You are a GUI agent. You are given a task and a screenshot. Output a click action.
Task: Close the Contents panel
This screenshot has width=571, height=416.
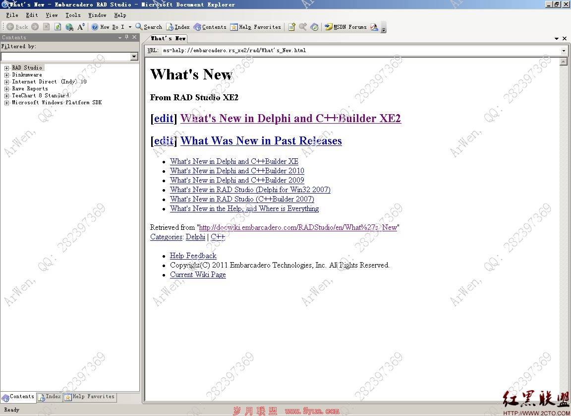click(x=134, y=37)
